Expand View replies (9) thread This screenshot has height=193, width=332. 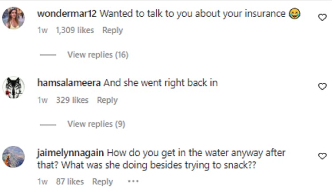[x=96, y=124]
